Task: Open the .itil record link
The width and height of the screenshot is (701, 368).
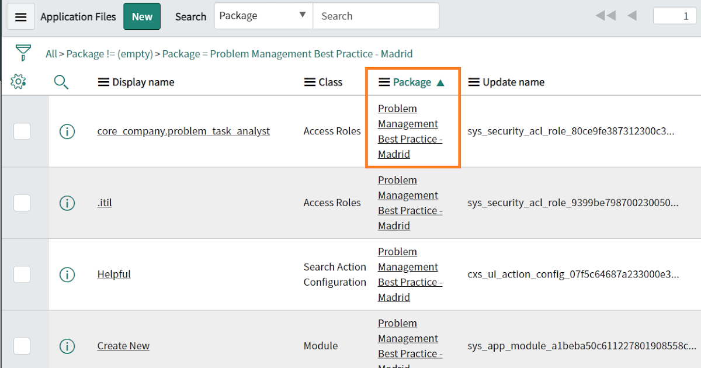Action: [104, 203]
